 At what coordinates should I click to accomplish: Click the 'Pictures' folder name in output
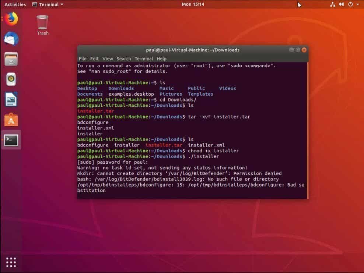[x=171, y=94]
